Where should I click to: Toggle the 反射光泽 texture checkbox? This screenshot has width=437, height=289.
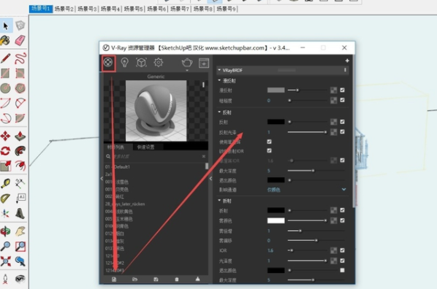[342, 131]
